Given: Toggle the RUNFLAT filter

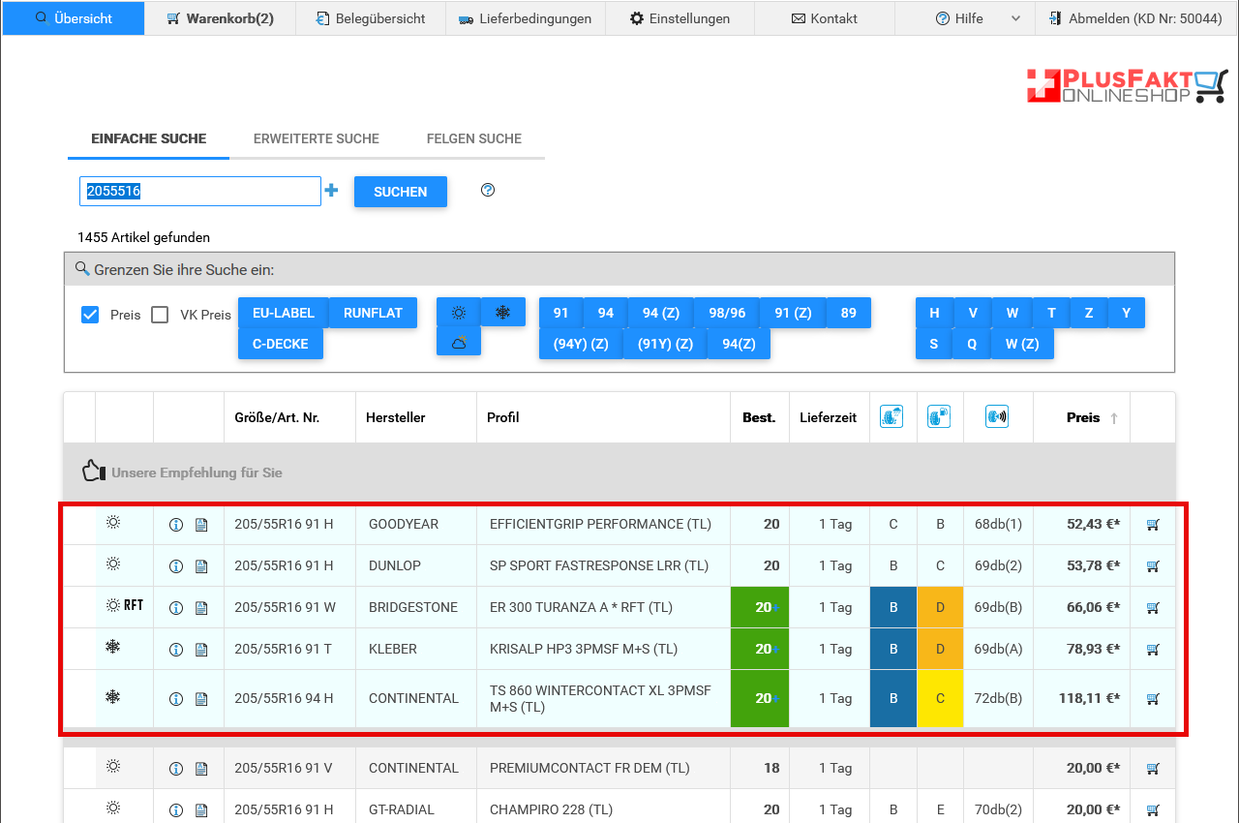Looking at the screenshot, I should [373, 313].
